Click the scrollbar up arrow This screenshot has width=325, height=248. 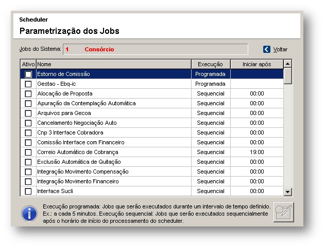pos(287,64)
